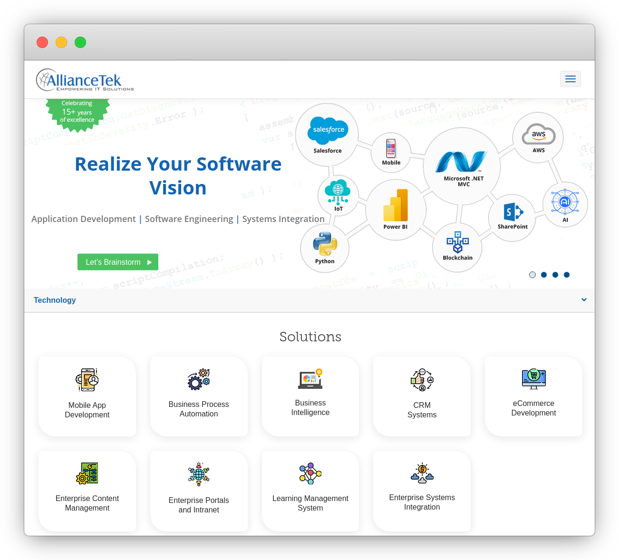Select the fourth carousel slide dot

pyautogui.click(x=567, y=275)
